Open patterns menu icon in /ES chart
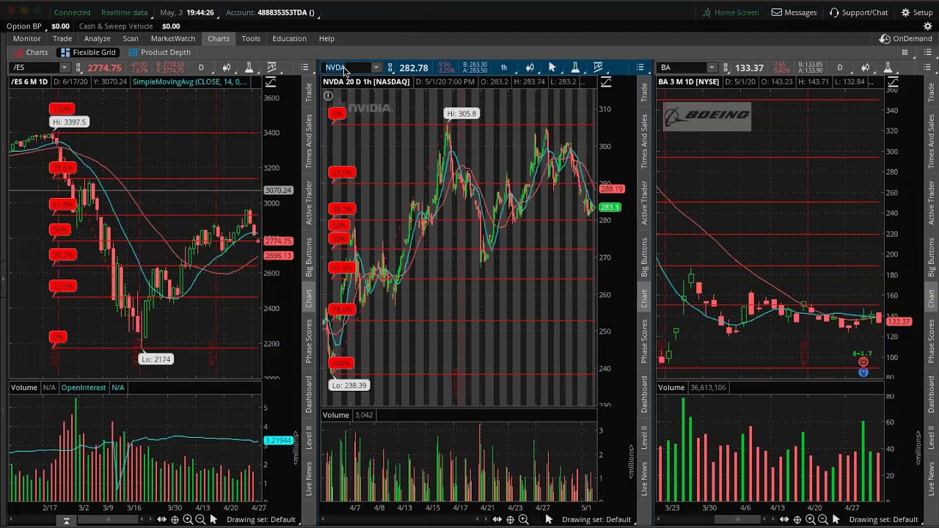Image resolution: width=939 pixels, height=528 pixels. (x=272, y=67)
